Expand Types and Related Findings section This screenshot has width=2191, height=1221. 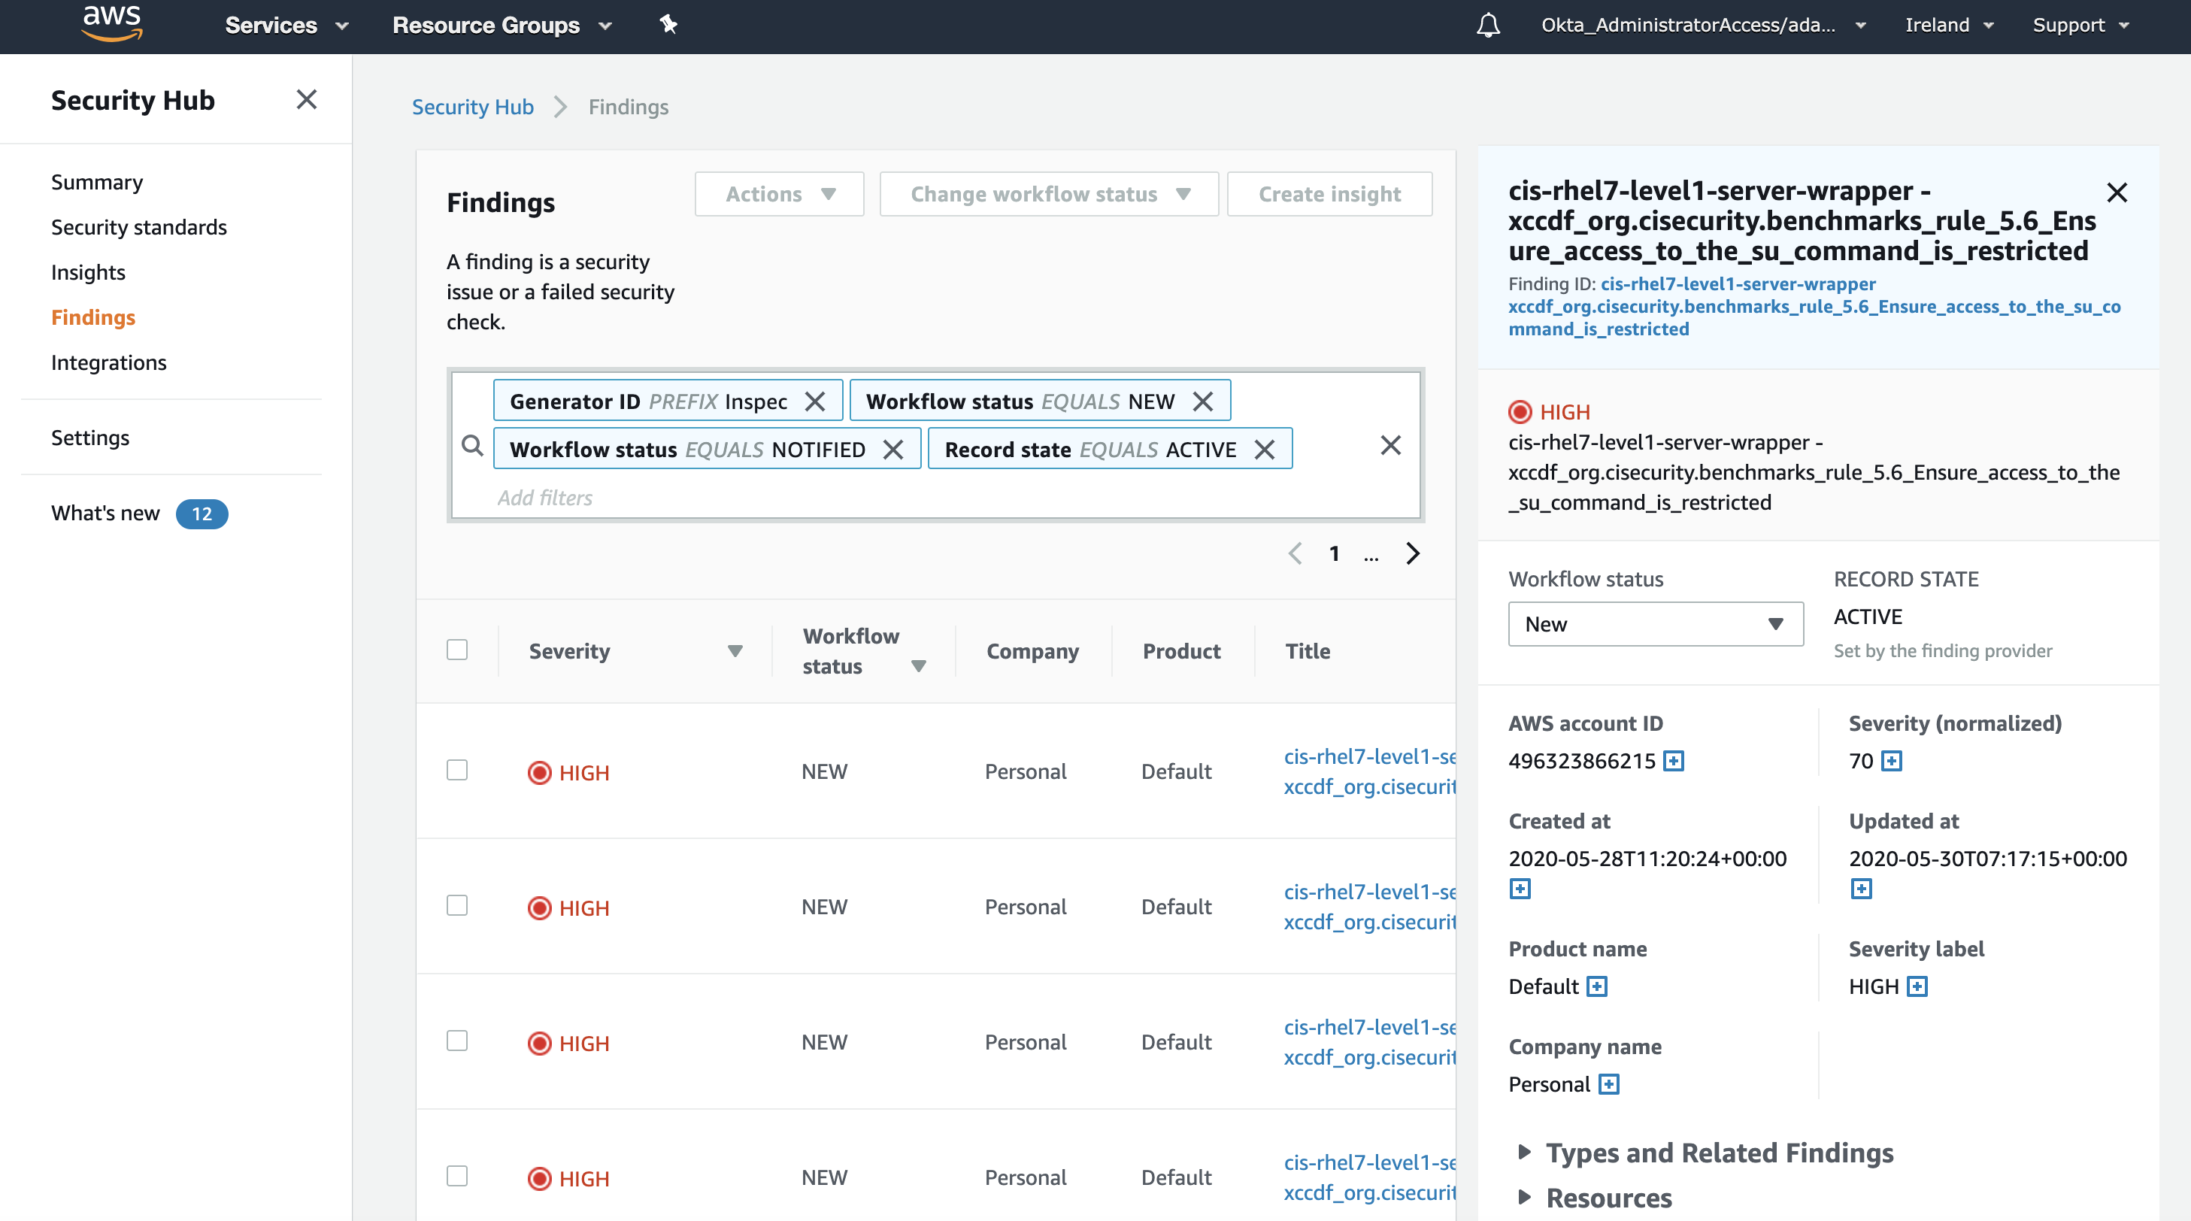pyautogui.click(x=1718, y=1153)
